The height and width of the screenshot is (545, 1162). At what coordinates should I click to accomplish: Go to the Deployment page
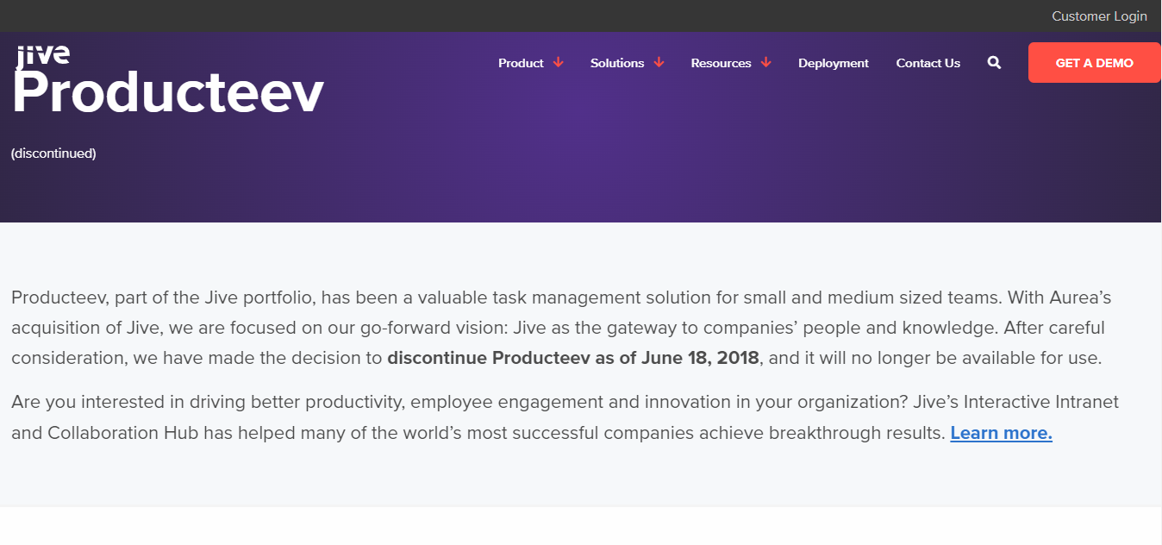[833, 63]
